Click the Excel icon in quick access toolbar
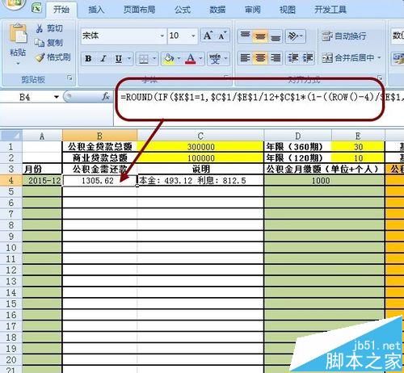 point(36,8)
